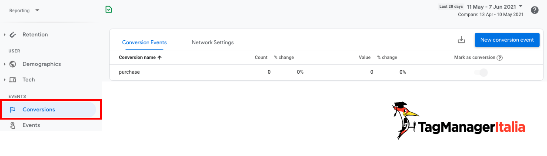Image resolution: width=547 pixels, height=156 pixels.
Task: Expand the Demographics section arrow
Action: pos(4,64)
